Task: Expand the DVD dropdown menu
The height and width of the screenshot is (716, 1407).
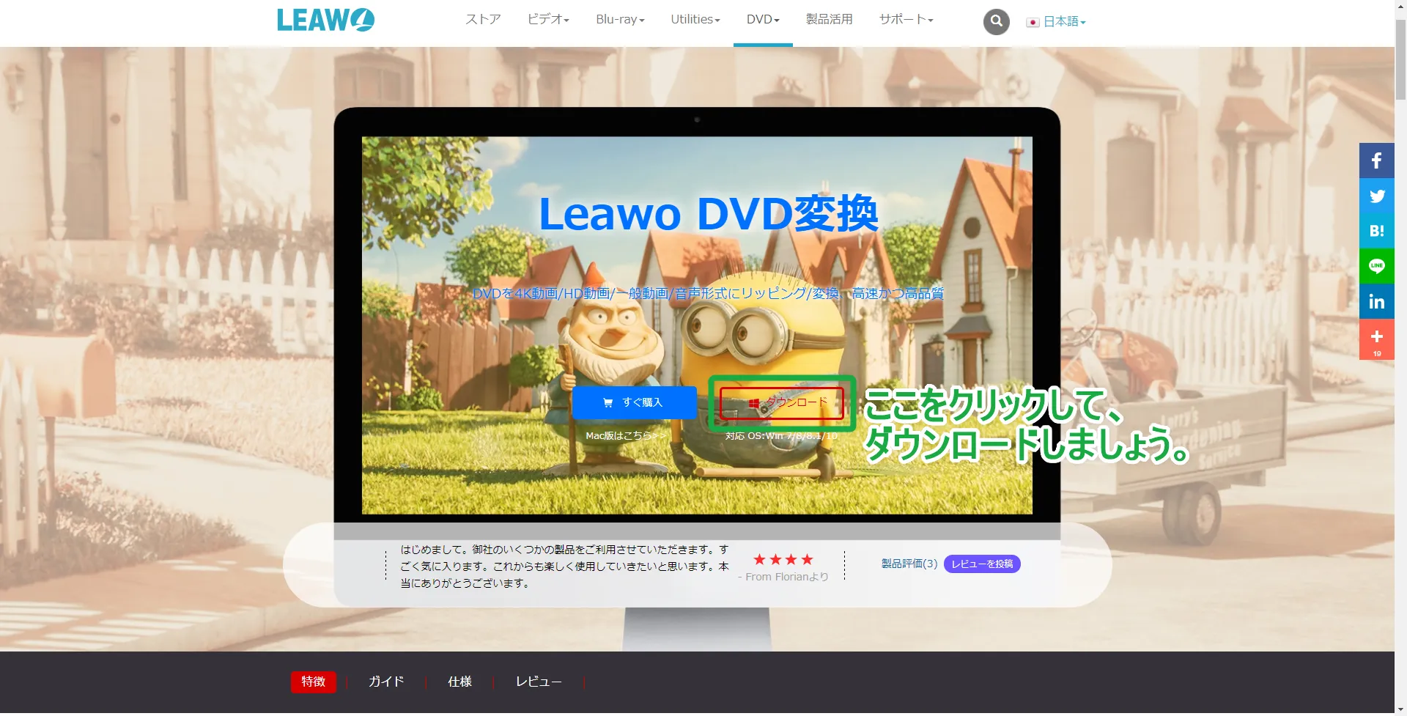Action: click(x=763, y=19)
